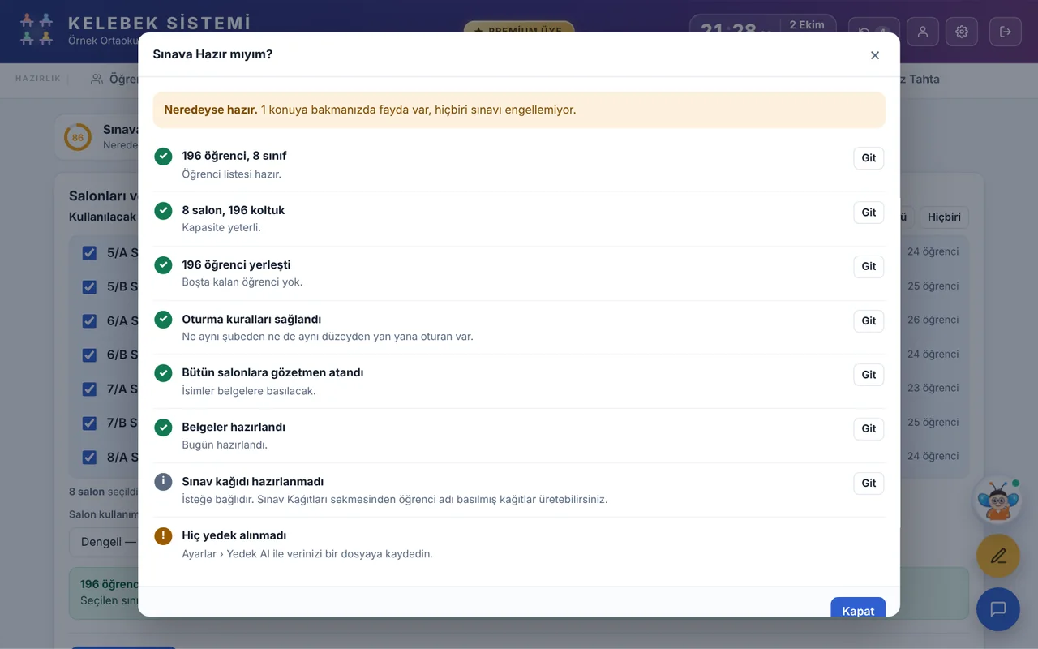1038x649 pixels.
Task: Open the settings gear icon in header
Action: 962,32
